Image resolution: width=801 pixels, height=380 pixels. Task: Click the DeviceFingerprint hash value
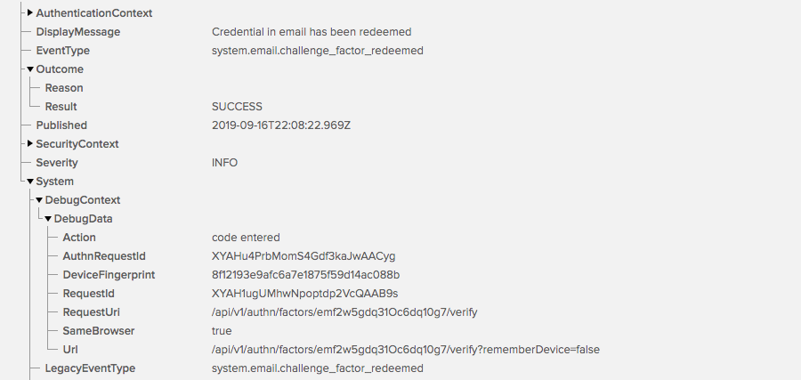tap(305, 275)
